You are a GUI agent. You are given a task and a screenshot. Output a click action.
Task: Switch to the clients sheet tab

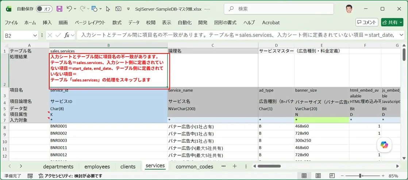pyautogui.click(x=128, y=167)
